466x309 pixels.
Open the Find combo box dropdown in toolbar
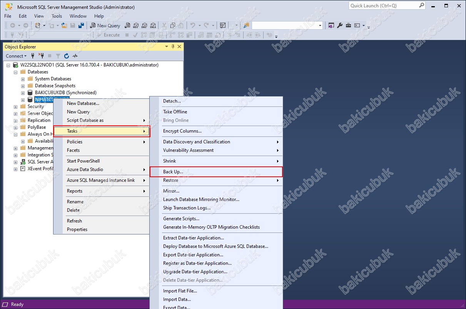coord(320,25)
